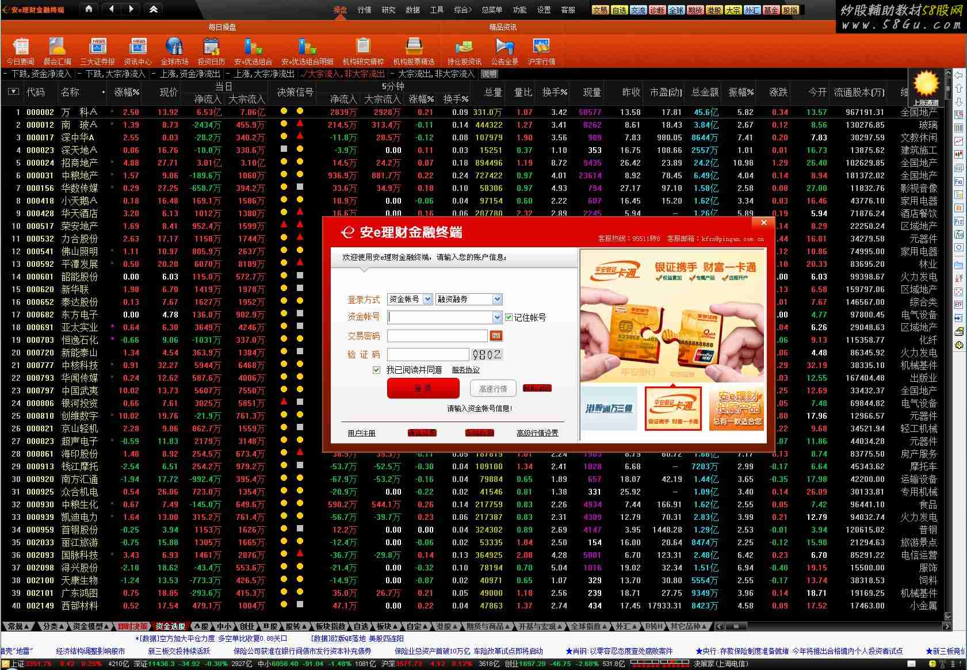The height and width of the screenshot is (670, 967).
Task: Click the 验证码 input field
Action: tap(428, 355)
